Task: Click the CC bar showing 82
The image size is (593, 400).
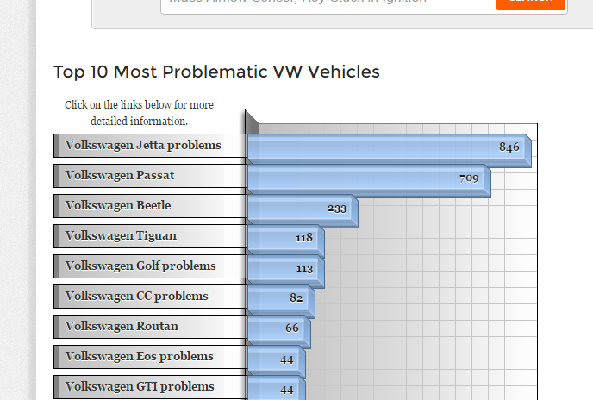Action: pyautogui.click(x=281, y=302)
